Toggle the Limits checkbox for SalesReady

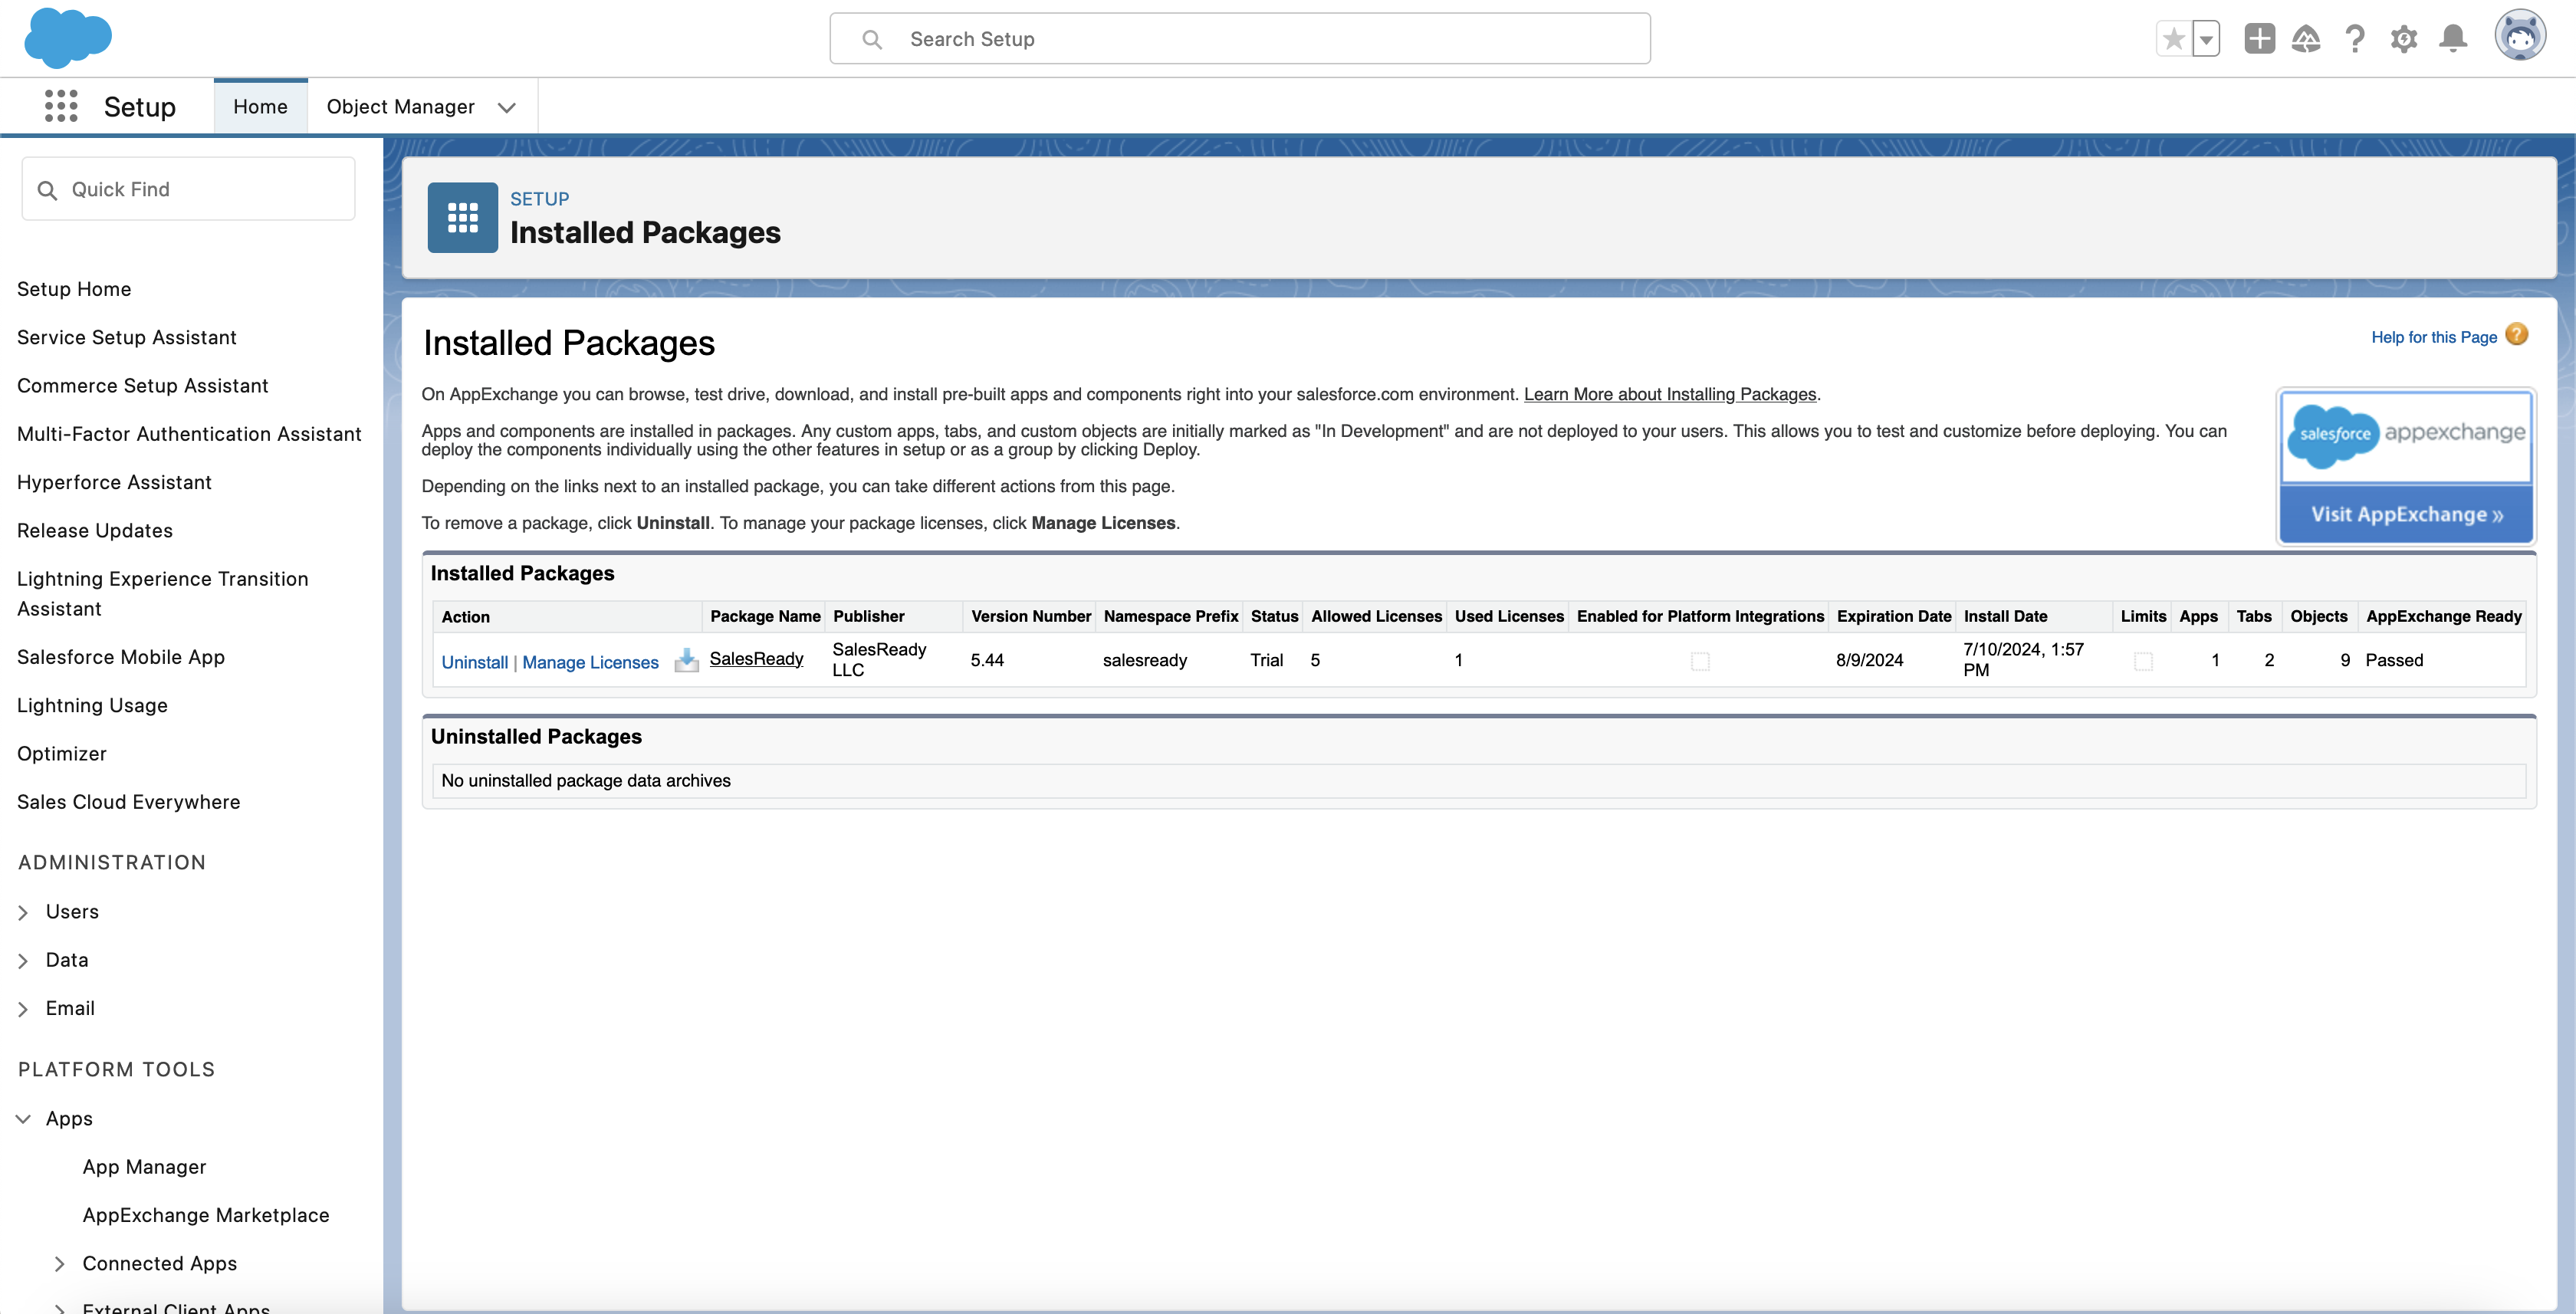tap(2143, 661)
